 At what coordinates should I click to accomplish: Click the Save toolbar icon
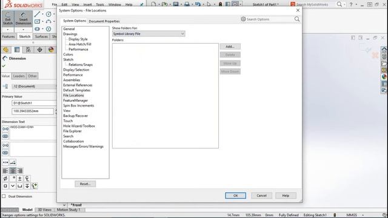(x=176, y=4)
